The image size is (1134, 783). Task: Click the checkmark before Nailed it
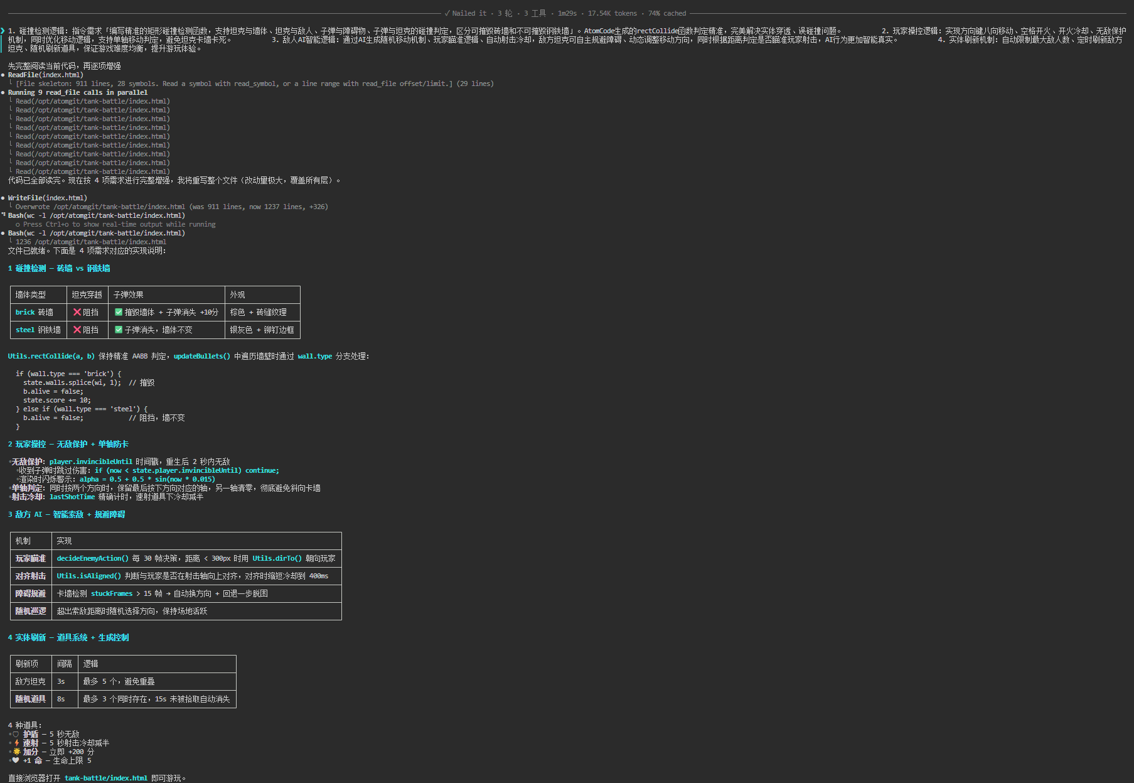coord(447,13)
